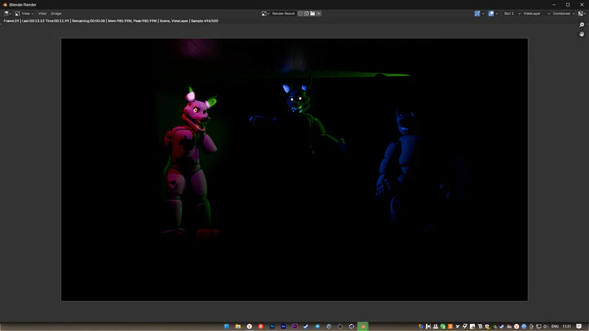589x331 pixels.
Task: Open the image editor mode View dropdown
Action: [x=25, y=14]
